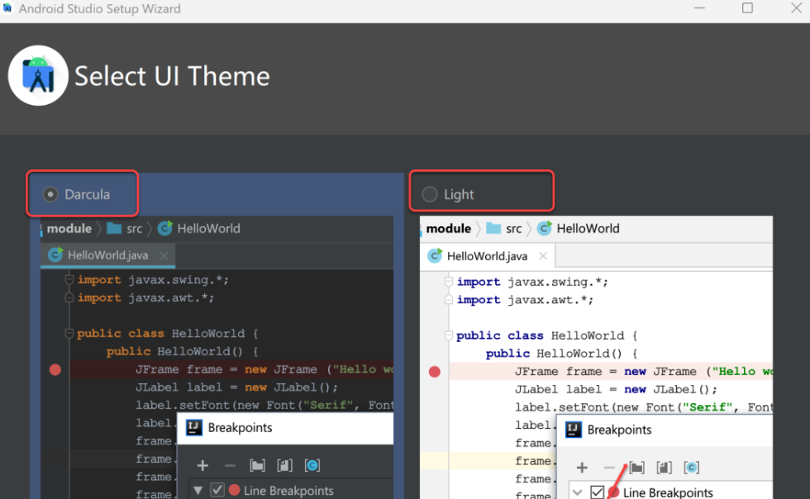This screenshot has width=810, height=499.
Task: Fold first import line in Light preview
Action: pyautogui.click(x=448, y=282)
